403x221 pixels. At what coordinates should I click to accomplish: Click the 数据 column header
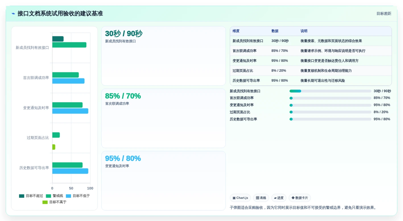[x=275, y=31]
